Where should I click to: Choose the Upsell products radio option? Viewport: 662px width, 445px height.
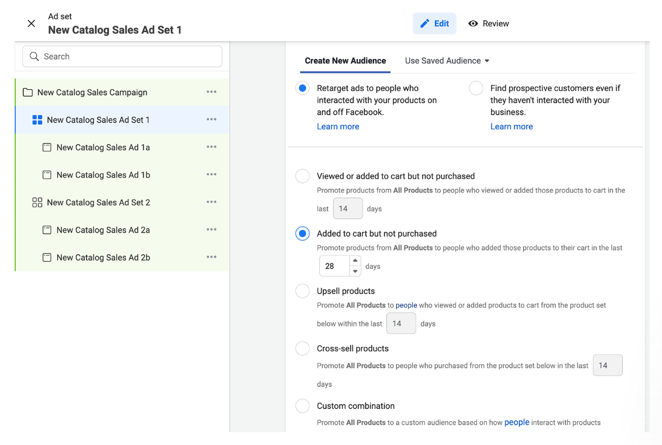point(302,291)
